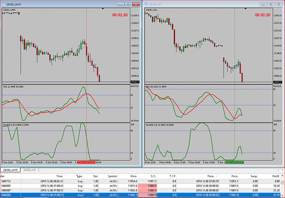
Task: Sort the orders by the Profit column header
Action: pos(269,176)
